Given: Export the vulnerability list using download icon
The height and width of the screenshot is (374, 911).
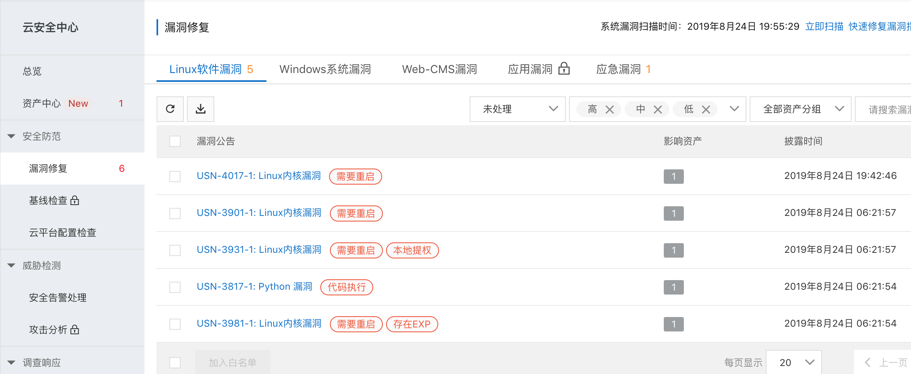Looking at the screenshot, I should pyautogui.click(x=201, y=109).
